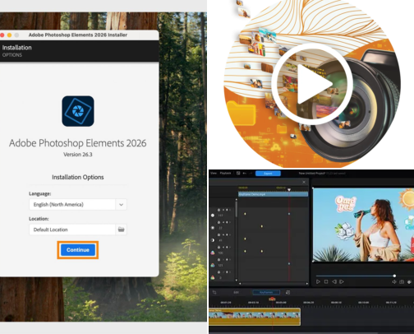Step to next frame in the preview
The width and height of the screenshot is (414, 334).
coord(342,281)
